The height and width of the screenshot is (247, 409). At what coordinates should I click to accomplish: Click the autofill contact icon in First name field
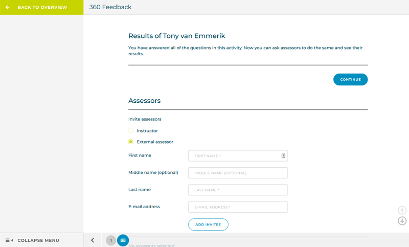tap(283, 155)
